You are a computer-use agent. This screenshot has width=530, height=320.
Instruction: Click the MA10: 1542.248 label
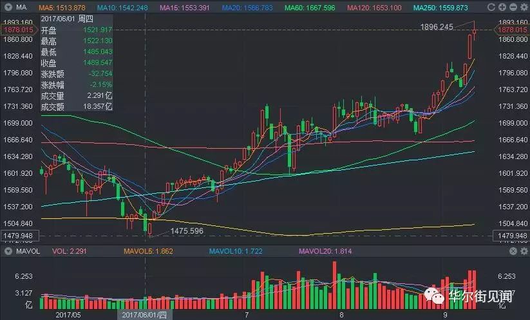pos(122,8)
